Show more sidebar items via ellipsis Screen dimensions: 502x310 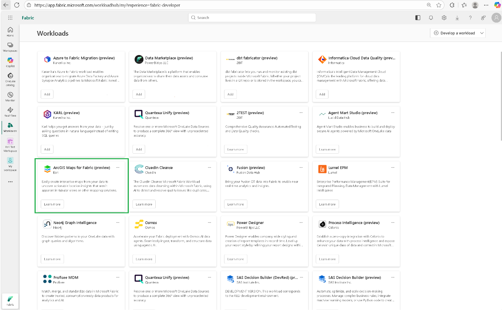(x=10, y=181)
